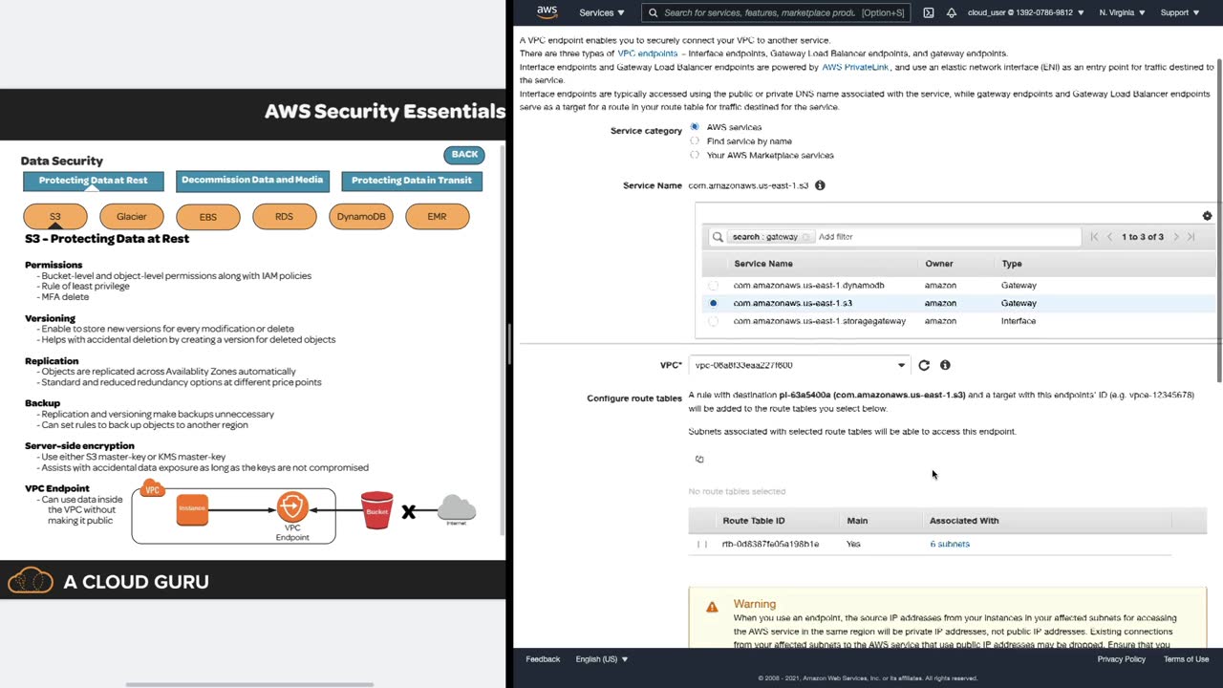Click the horizontal scrollbar under the slide
Viewport: 1223px width, 688px height.
point(249,684)
